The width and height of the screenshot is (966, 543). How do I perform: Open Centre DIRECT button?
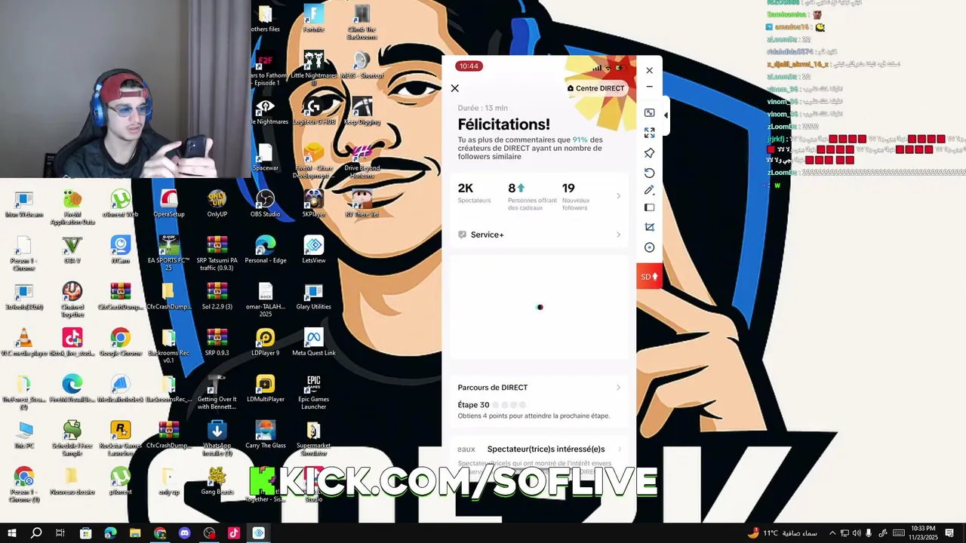tap(596, 88)
